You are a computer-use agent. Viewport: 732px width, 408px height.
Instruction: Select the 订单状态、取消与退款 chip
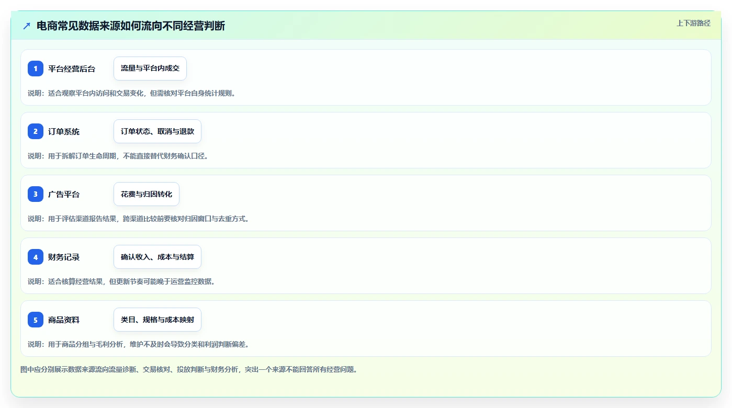click(x=157, y=131)
